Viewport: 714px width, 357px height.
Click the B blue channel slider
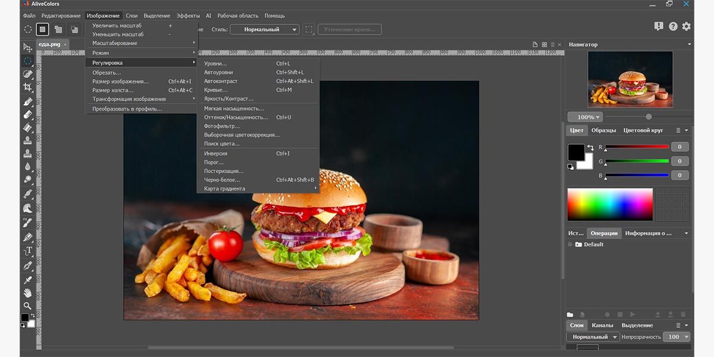tap(637, 175)
